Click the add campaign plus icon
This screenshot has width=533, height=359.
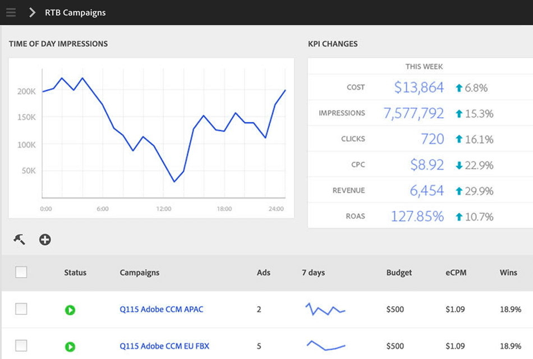point(45,240)
